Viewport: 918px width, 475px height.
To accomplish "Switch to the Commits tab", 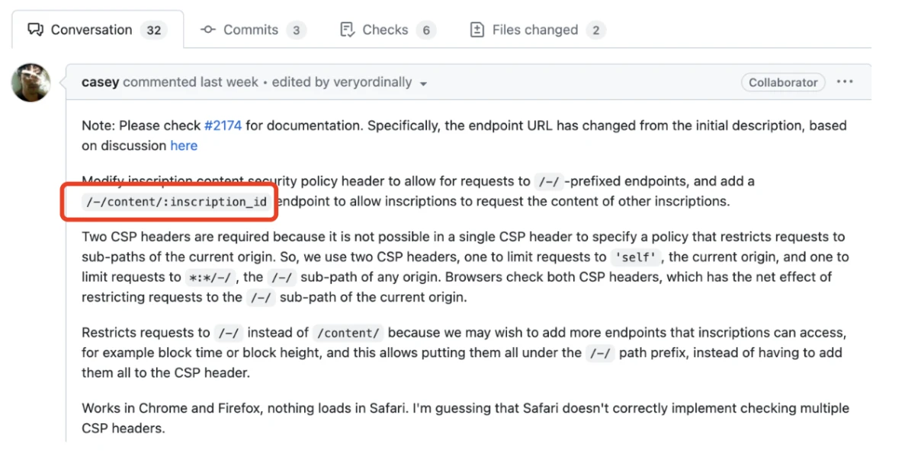I will coord(250,30).
